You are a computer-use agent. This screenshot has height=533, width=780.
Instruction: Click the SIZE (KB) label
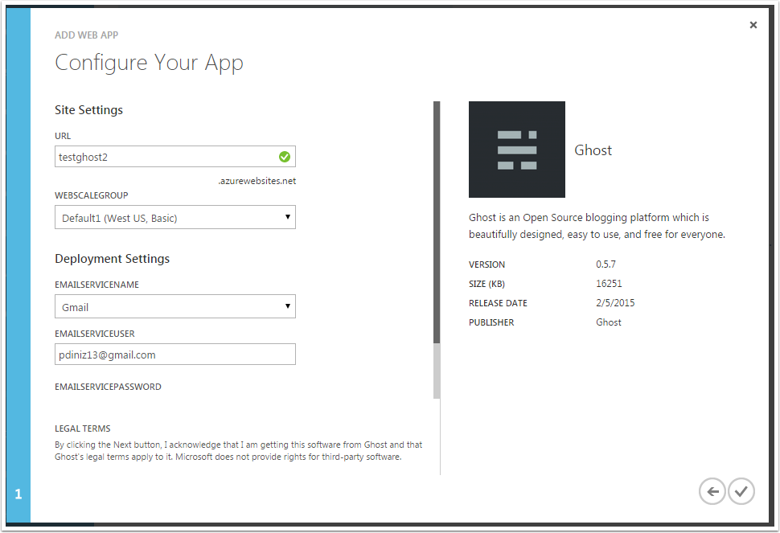486,284
